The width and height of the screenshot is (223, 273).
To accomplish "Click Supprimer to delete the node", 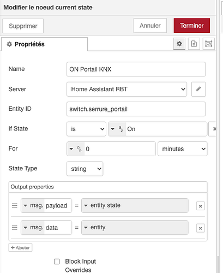I will (23, 26).
